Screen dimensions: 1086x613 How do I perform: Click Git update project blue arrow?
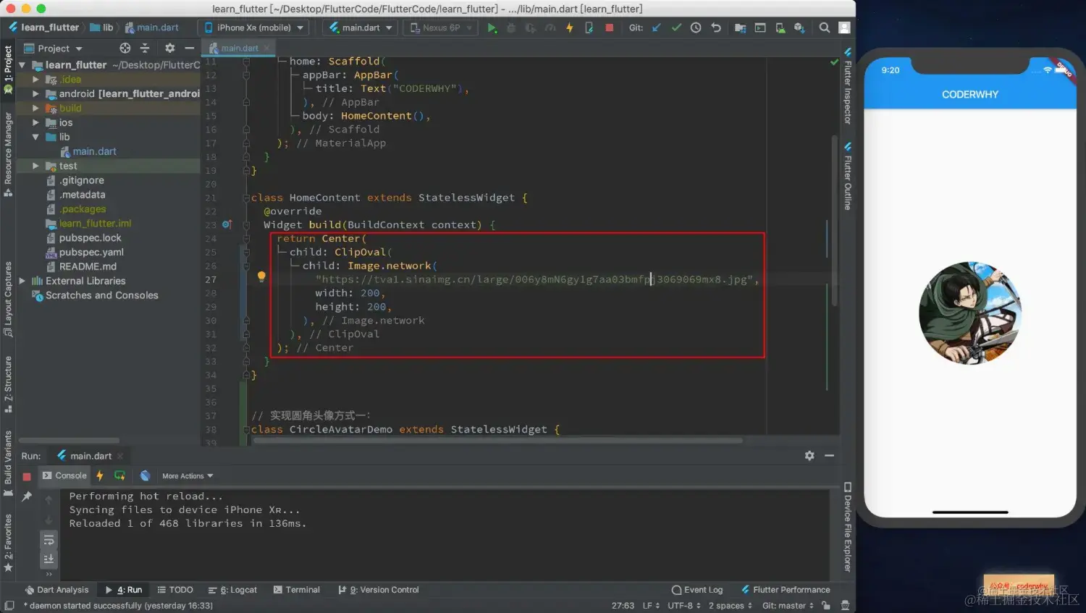click(657, 28)
